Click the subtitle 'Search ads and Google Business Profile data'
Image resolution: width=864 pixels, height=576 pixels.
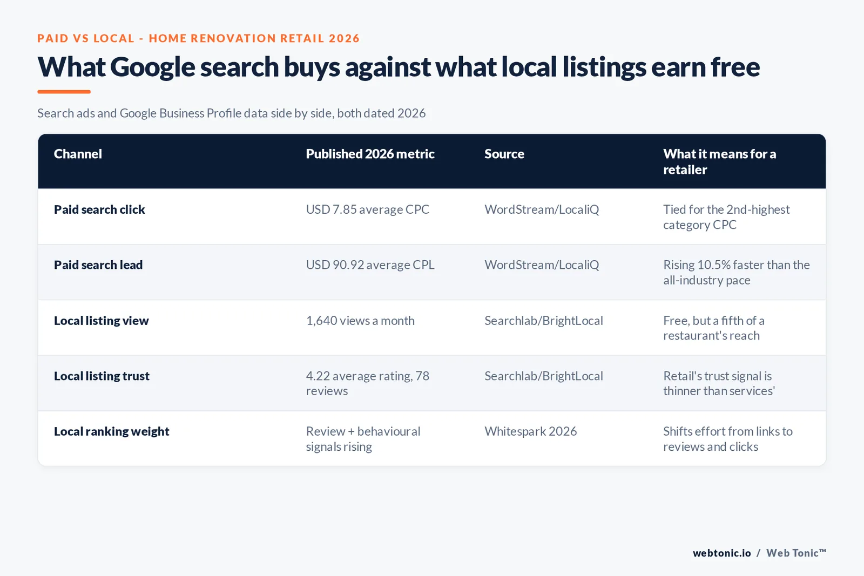click(231, 113)
